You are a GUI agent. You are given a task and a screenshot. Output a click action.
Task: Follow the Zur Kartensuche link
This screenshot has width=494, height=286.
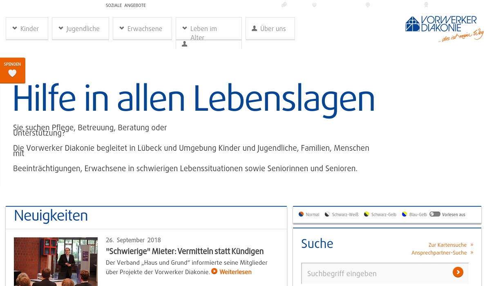pyautogui.click(x=447, y=245)
